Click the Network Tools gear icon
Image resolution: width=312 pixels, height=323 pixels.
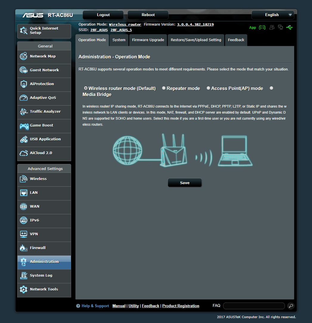click(24, 289)
